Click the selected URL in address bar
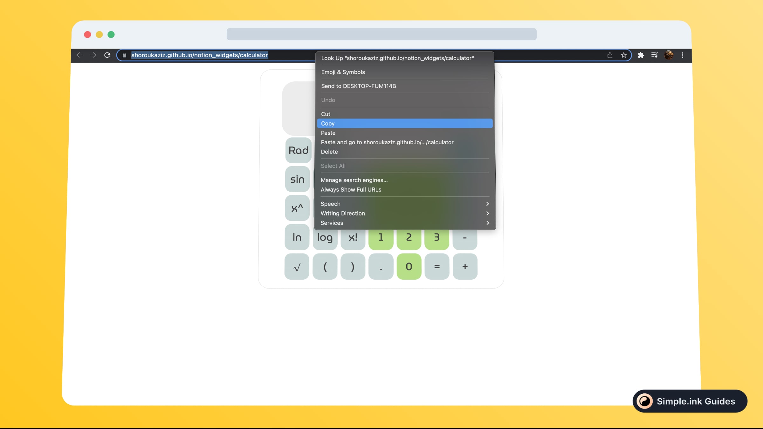This screenshot has width=763, height=429. pyautogui.click(x=200, y=55)
